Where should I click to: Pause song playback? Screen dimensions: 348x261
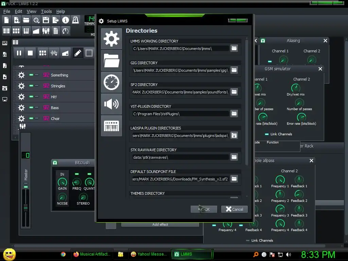coord(19,53)
